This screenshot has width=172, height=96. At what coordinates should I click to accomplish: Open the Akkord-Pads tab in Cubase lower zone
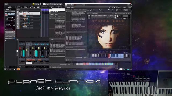coord(44,67)
